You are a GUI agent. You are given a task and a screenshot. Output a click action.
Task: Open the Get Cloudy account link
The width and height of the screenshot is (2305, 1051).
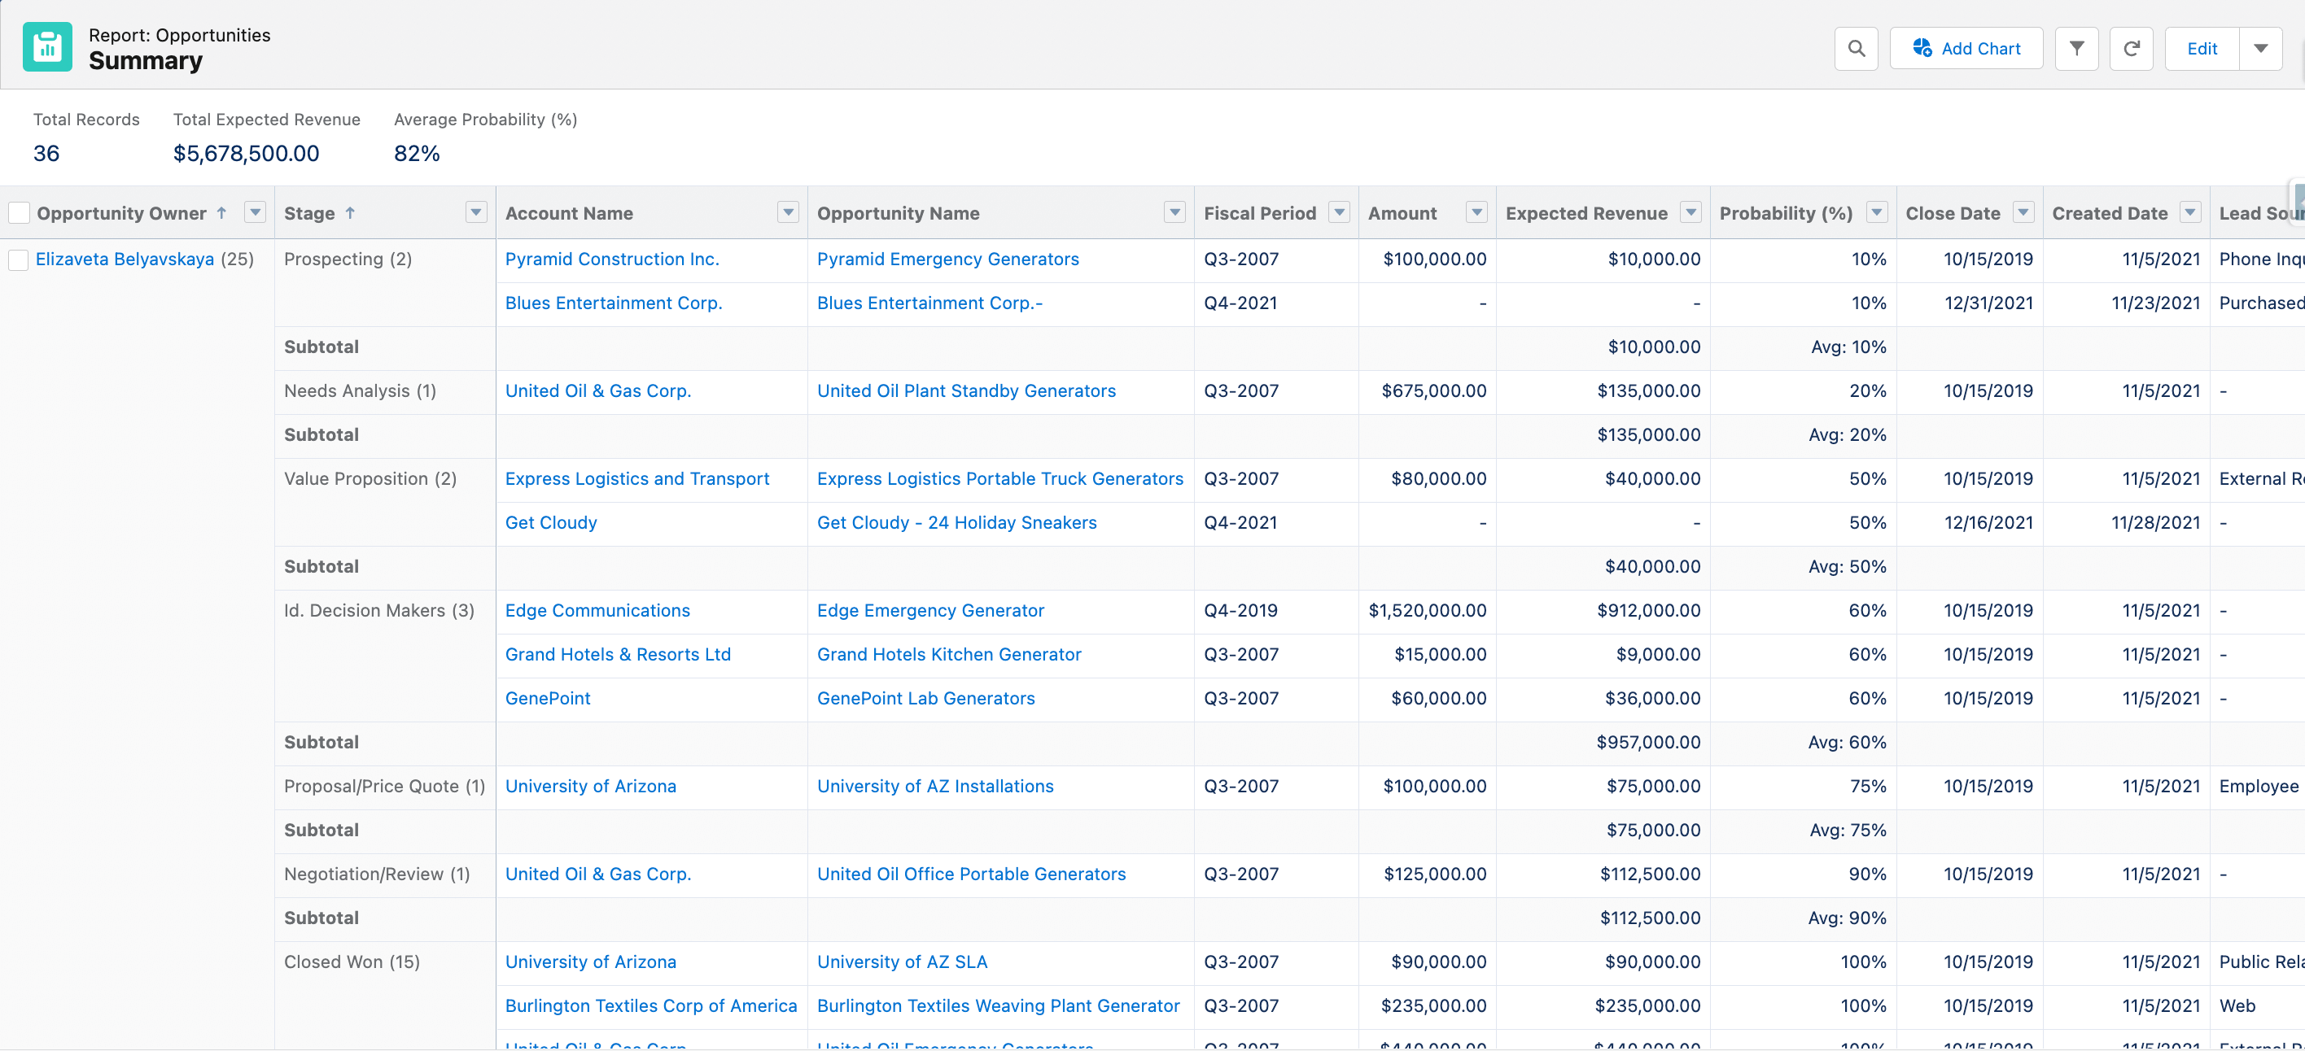click(x=551, y=522)
